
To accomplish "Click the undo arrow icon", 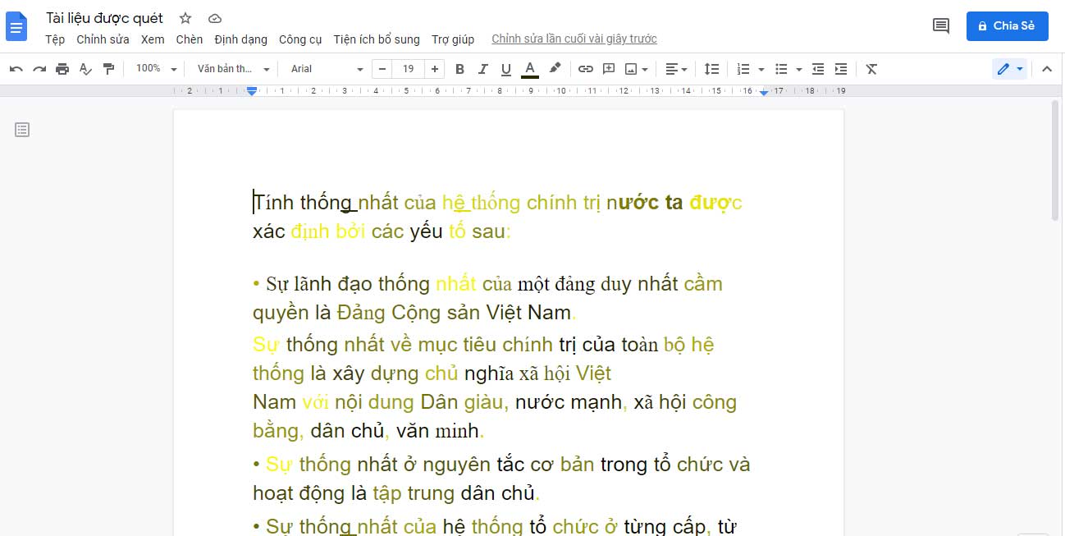I will pos(16,69).
